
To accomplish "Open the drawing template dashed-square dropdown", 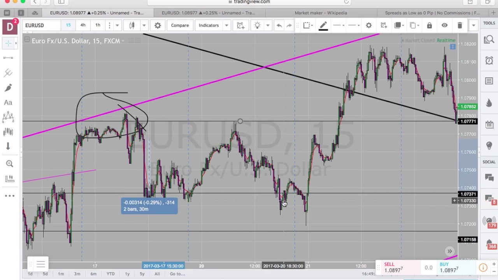I will (x=309, y=25).
